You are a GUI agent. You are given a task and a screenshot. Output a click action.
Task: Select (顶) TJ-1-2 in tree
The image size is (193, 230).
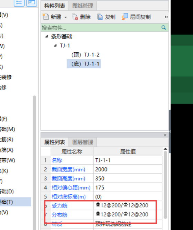click(85, 55)
